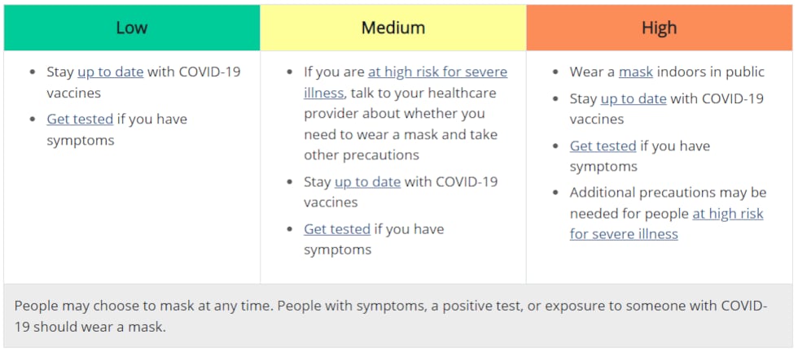798x352 pixels.
Task: Open 'up to date' link in High column
Action: [x=634, y=98]
